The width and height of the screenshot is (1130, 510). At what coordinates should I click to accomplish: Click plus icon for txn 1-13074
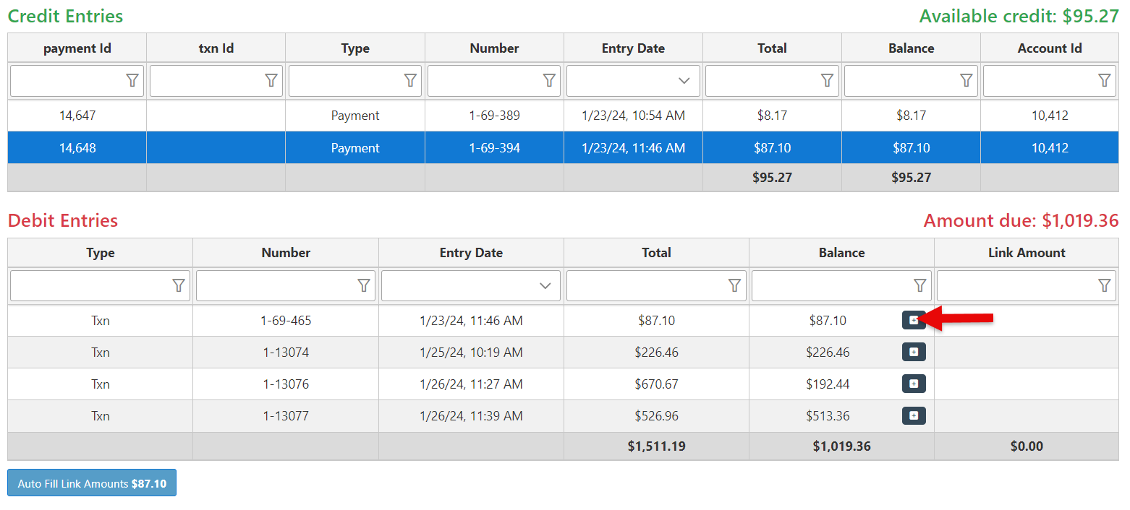pos(914,352)
